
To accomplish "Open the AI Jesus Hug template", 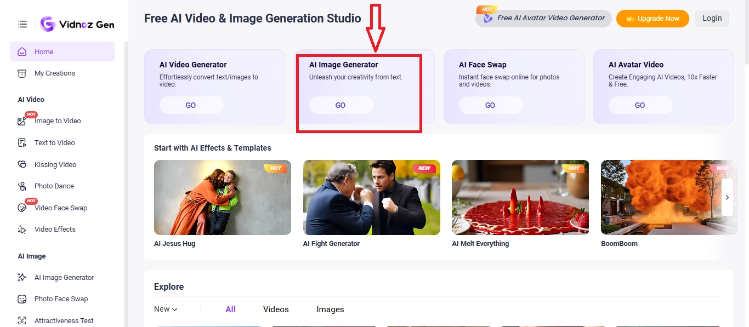I will click(x=222, y=197).
